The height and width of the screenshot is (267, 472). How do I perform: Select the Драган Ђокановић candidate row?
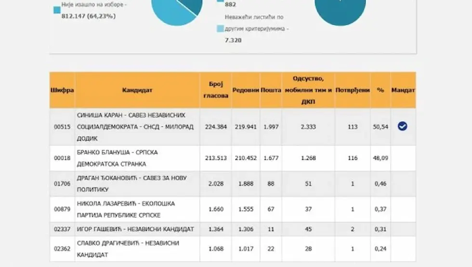(x=131, y=184)
